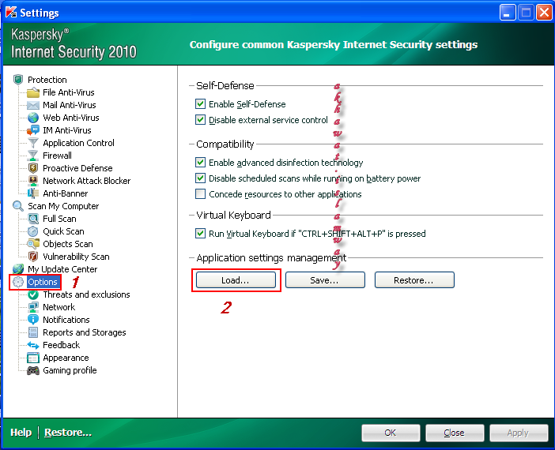Image resolution: width=555 pixels, height=450 pixels.
Task: Toggle the Run Virtual Keyboard checkbox
Action: point(200,234)
